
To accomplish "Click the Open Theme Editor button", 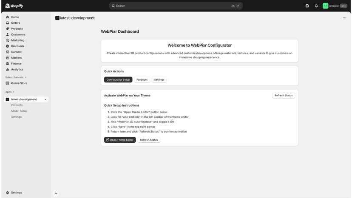I will tap(120, 140).
